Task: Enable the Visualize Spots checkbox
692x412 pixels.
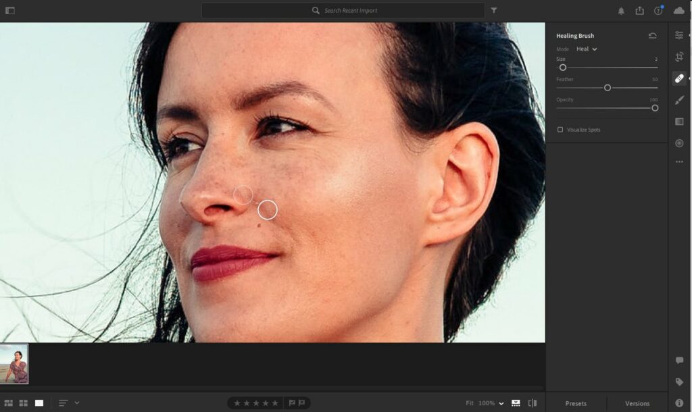Action: tap(560, 130)
